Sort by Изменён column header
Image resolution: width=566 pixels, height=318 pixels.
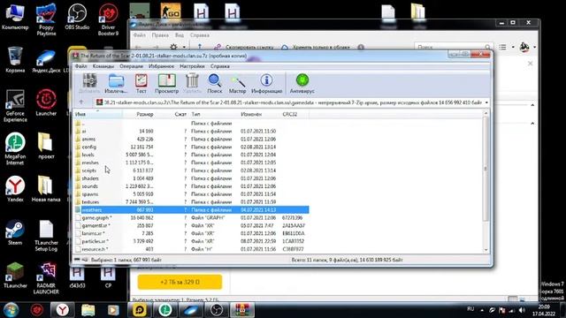tap(259, 114)
